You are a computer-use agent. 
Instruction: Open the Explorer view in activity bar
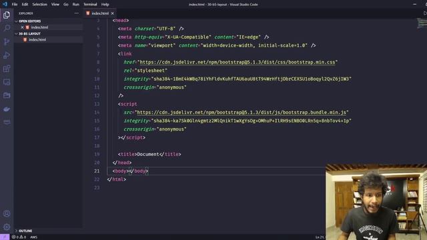coord(7,15)
